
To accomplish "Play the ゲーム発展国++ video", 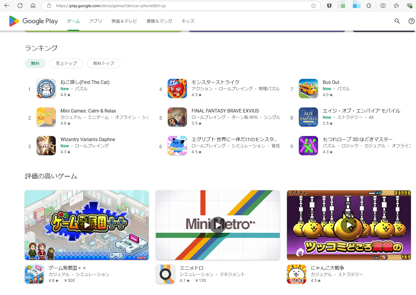I will (87, 225).
